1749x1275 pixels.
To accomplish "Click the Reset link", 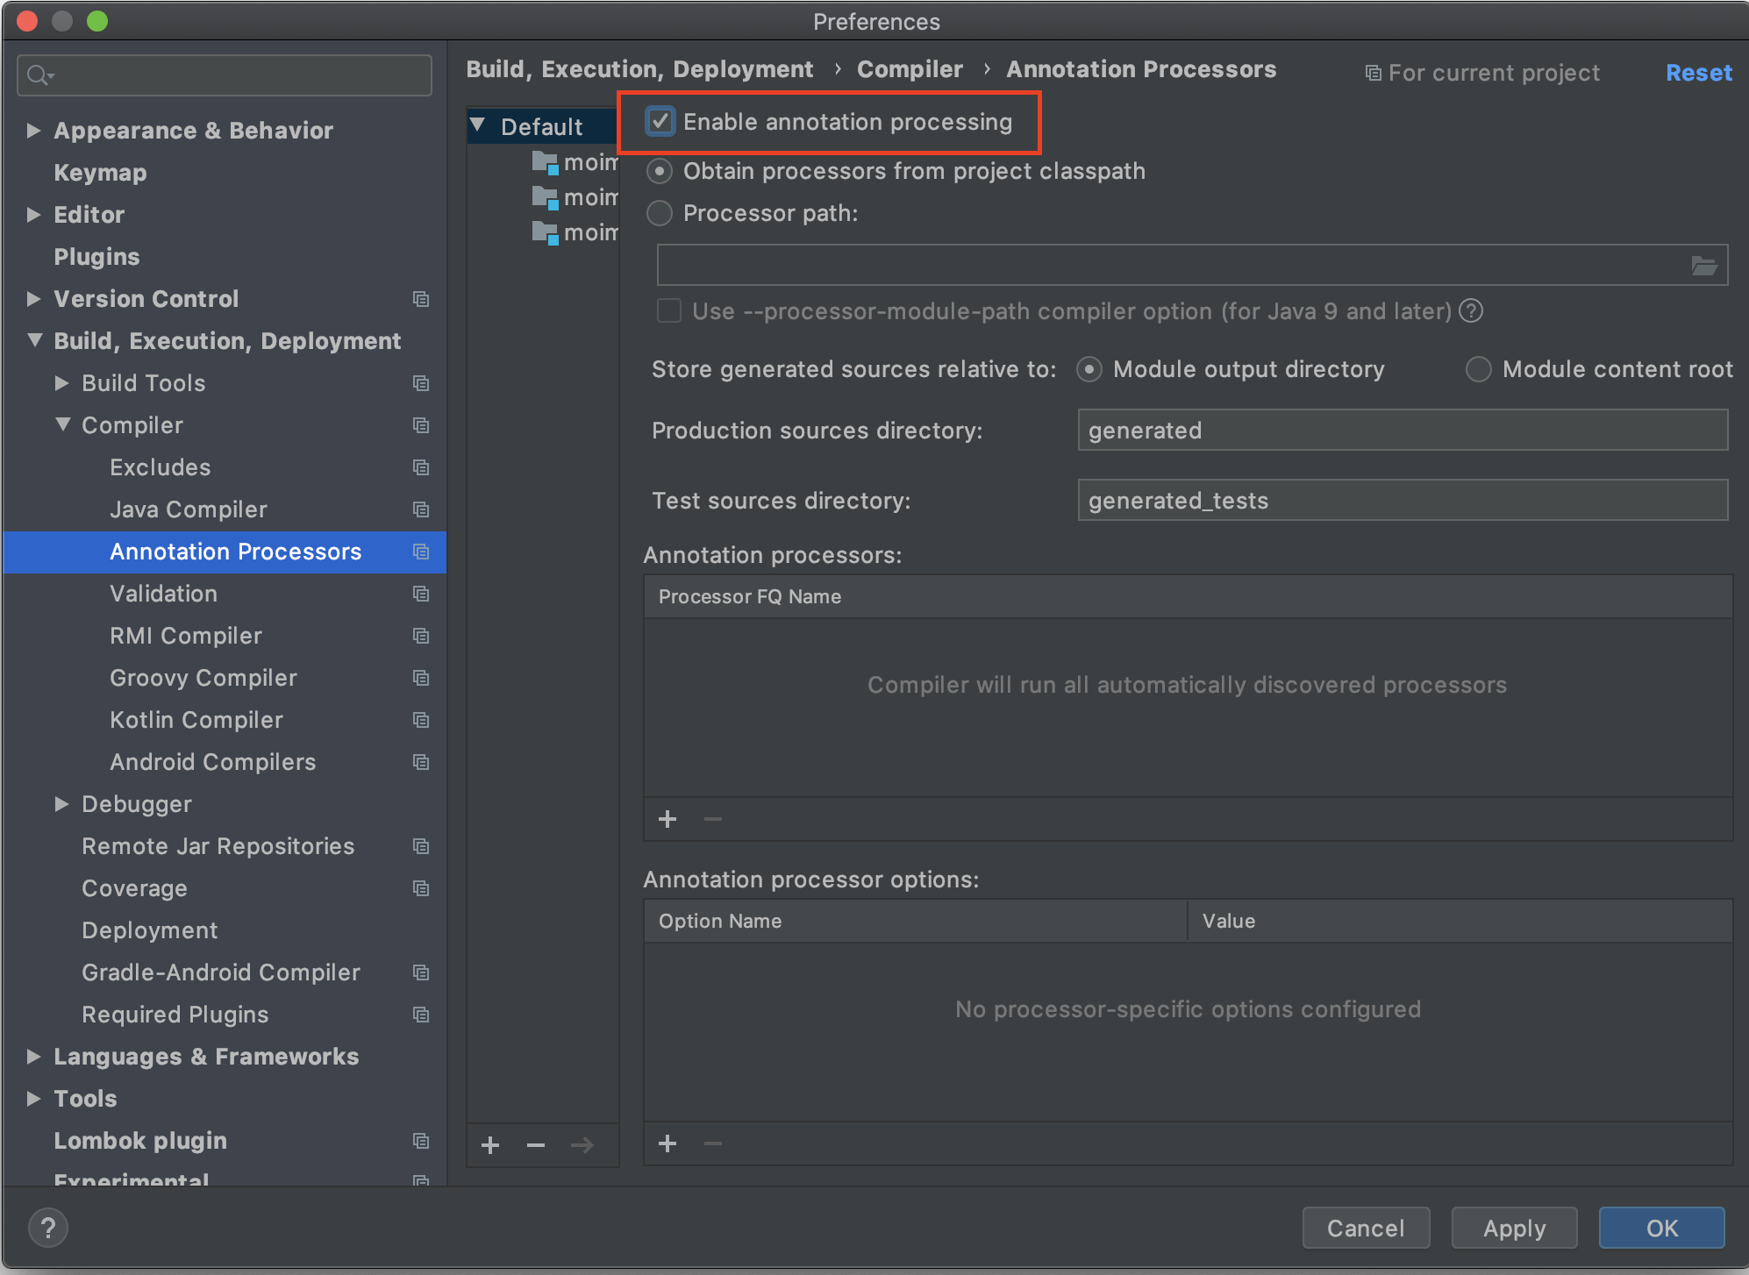I will point(1698,73).
